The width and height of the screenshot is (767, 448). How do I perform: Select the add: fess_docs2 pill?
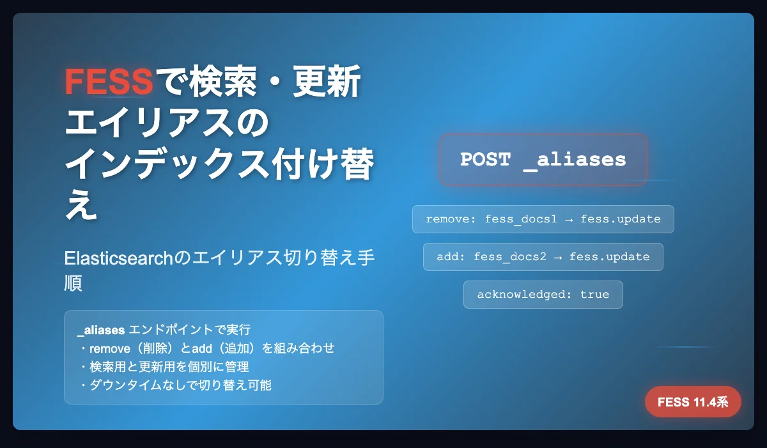tap(543, 257)
